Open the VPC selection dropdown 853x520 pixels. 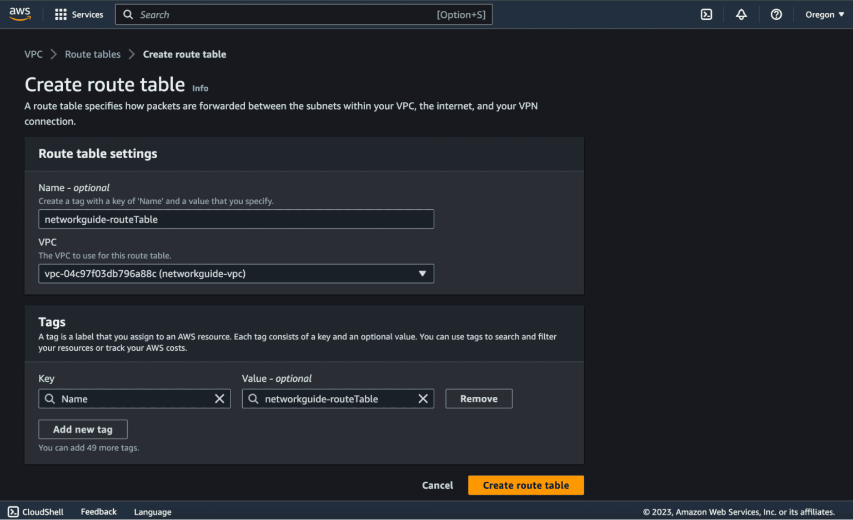click(236, 274)
